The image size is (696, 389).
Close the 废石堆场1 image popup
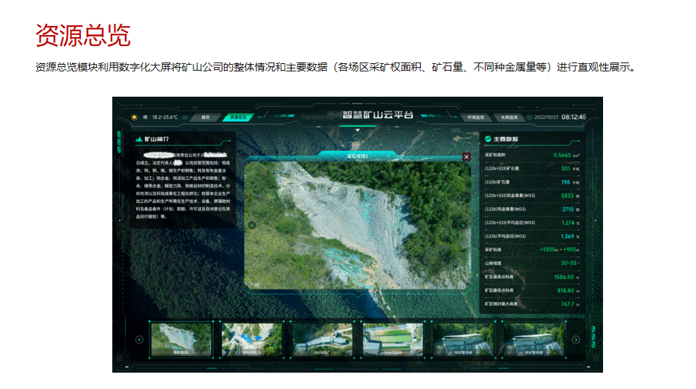(466, 157)
